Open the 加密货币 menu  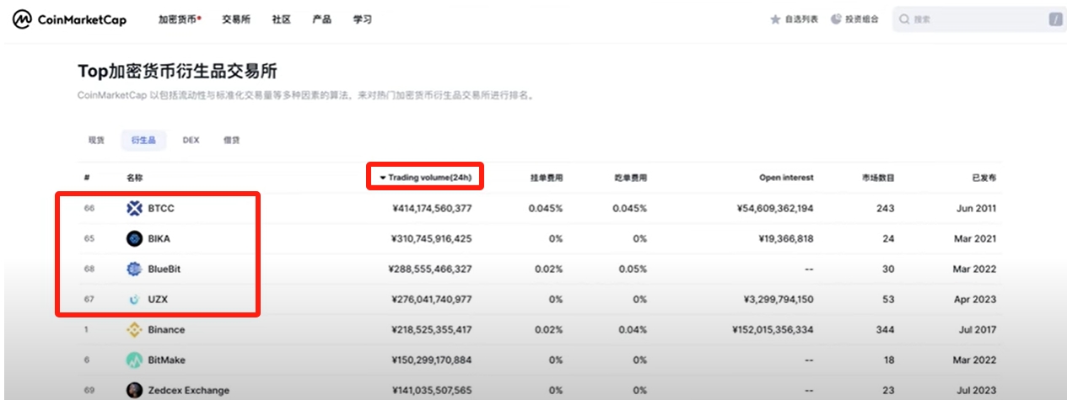coord(179,19)
